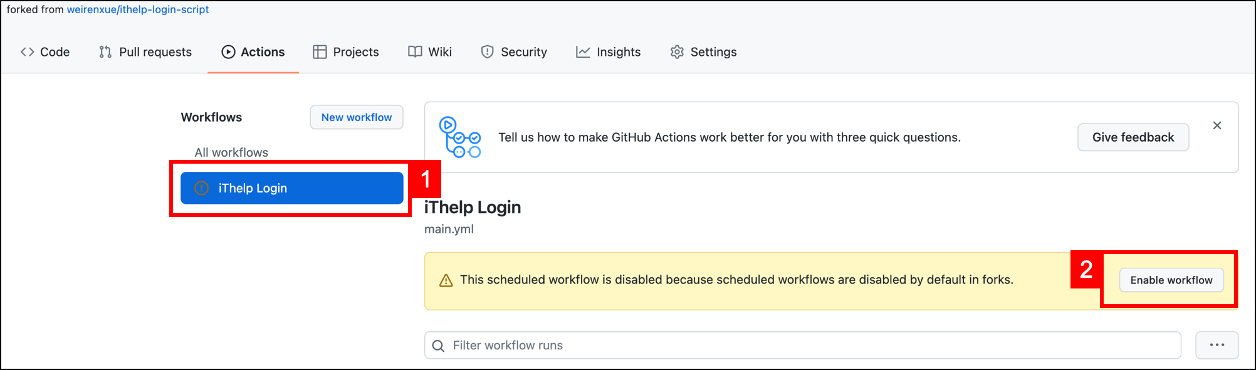Click the Security shield icon
Viewport: 1256px width, 370px height.
point(487,52)
